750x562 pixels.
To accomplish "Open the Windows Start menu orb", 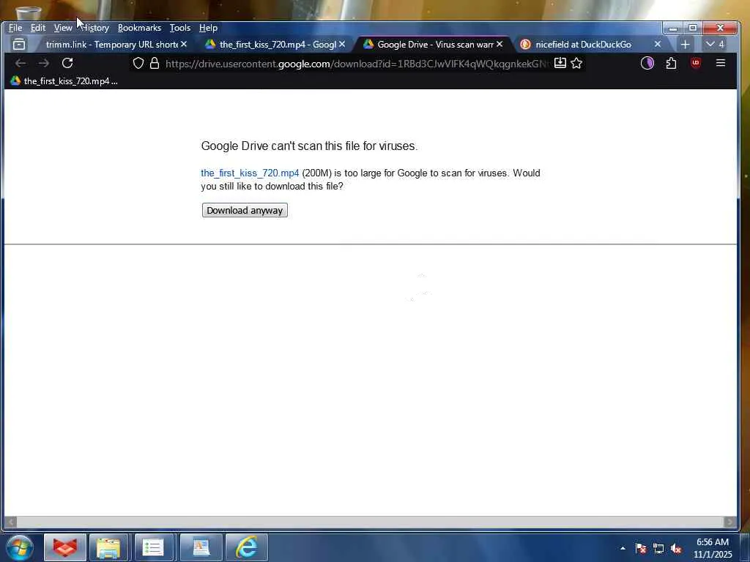I will (20, 547).
